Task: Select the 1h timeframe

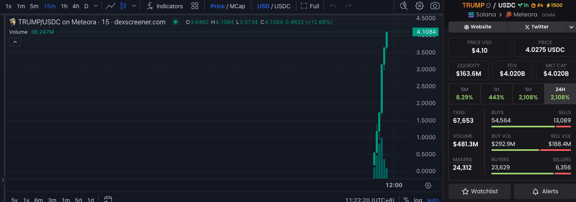Action: point(64,6)
